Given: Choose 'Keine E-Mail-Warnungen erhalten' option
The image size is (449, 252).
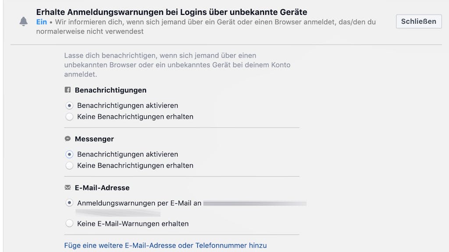Looking at the screenshot, I should click(69, 224).
